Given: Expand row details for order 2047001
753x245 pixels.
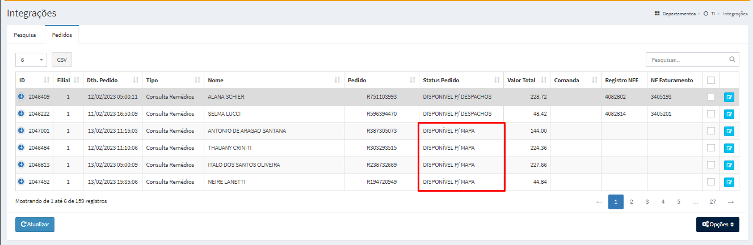Looking at the screenshot, I should 21,131.
